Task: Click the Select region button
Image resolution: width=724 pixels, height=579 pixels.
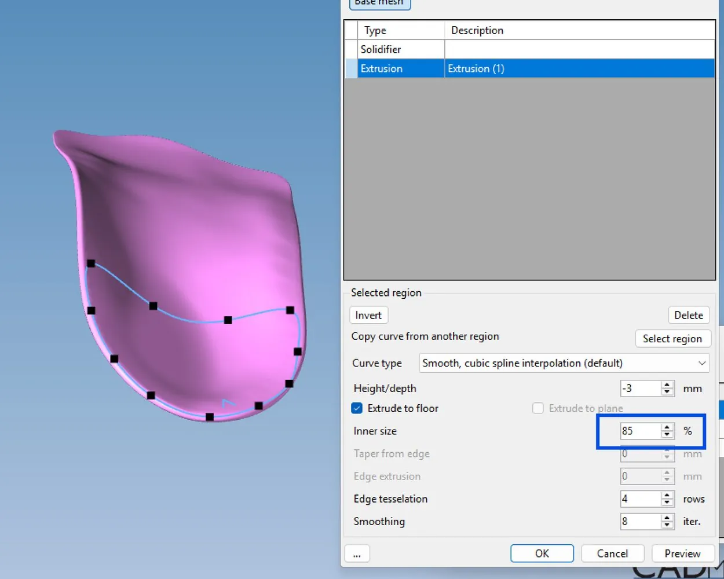Action: pyautogui.click(x=672, y=339)
